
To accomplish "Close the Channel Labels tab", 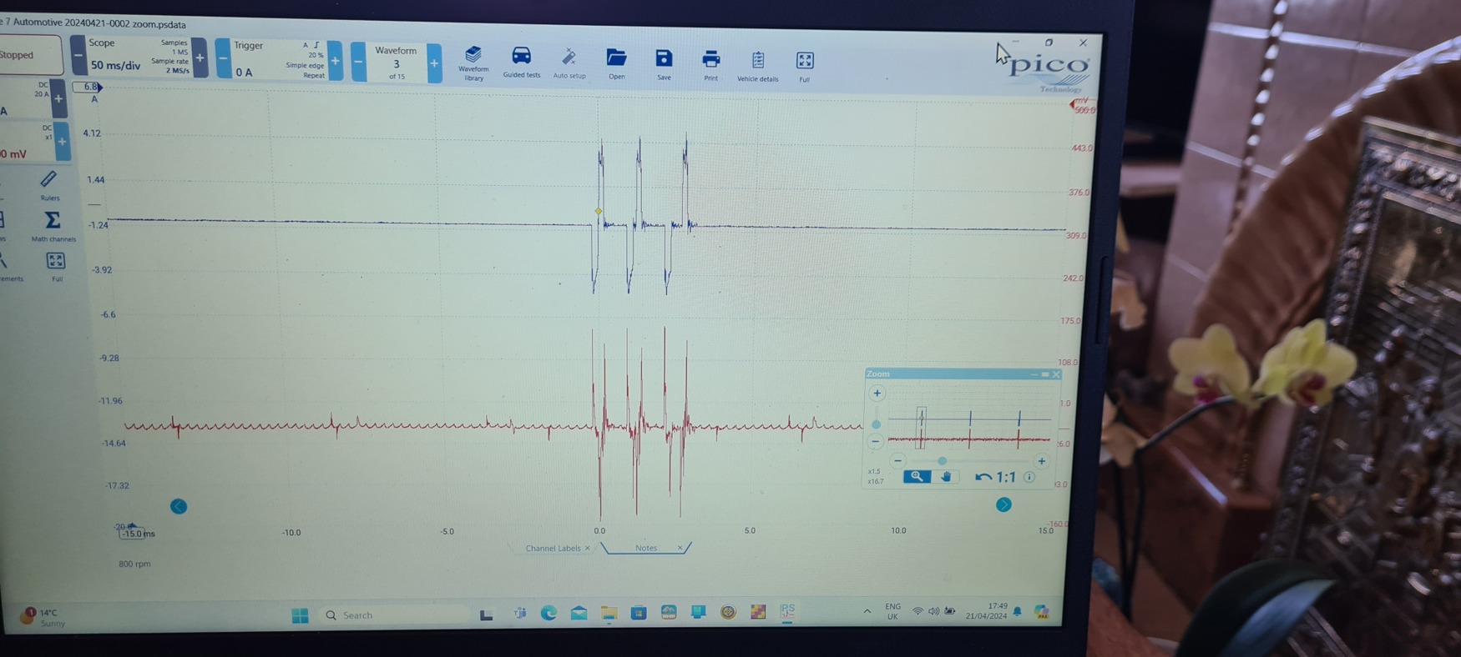I will (588, 548).
